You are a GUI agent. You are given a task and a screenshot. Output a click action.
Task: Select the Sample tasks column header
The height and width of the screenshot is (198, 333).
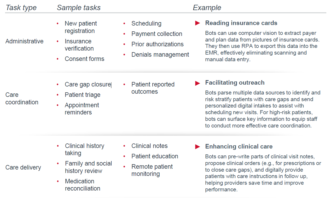(x=79, y=8)
